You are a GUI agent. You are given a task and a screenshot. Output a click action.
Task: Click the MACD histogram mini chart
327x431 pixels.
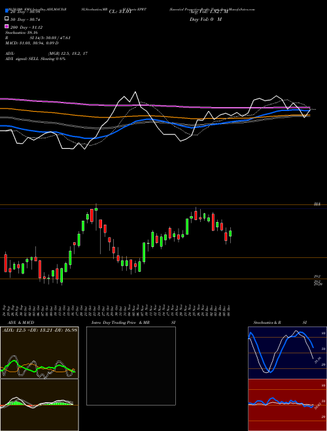(39, 405)
